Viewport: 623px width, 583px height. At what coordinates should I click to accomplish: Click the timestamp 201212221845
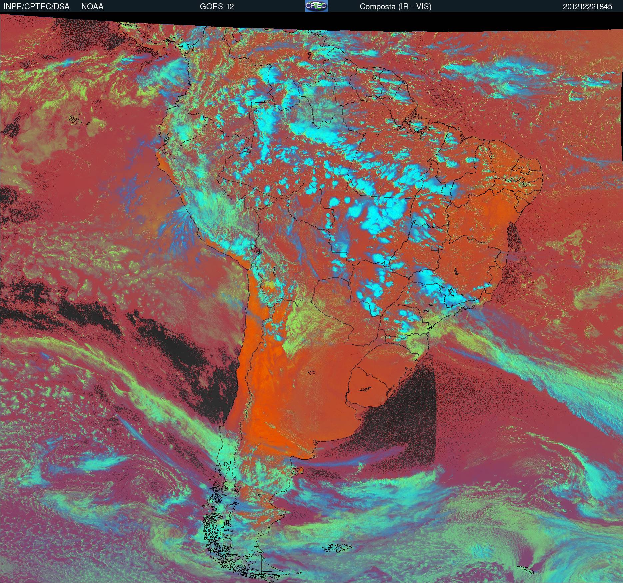(x=587, y=7)
